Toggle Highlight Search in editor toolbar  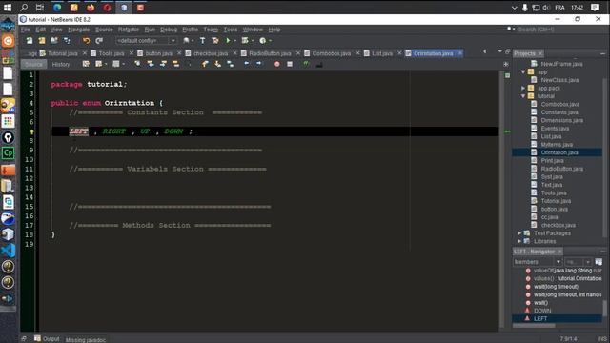[x=175, y=64]
